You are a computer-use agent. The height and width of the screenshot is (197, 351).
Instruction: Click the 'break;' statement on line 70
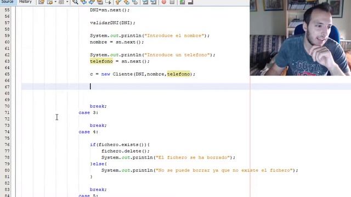(98, 106)
